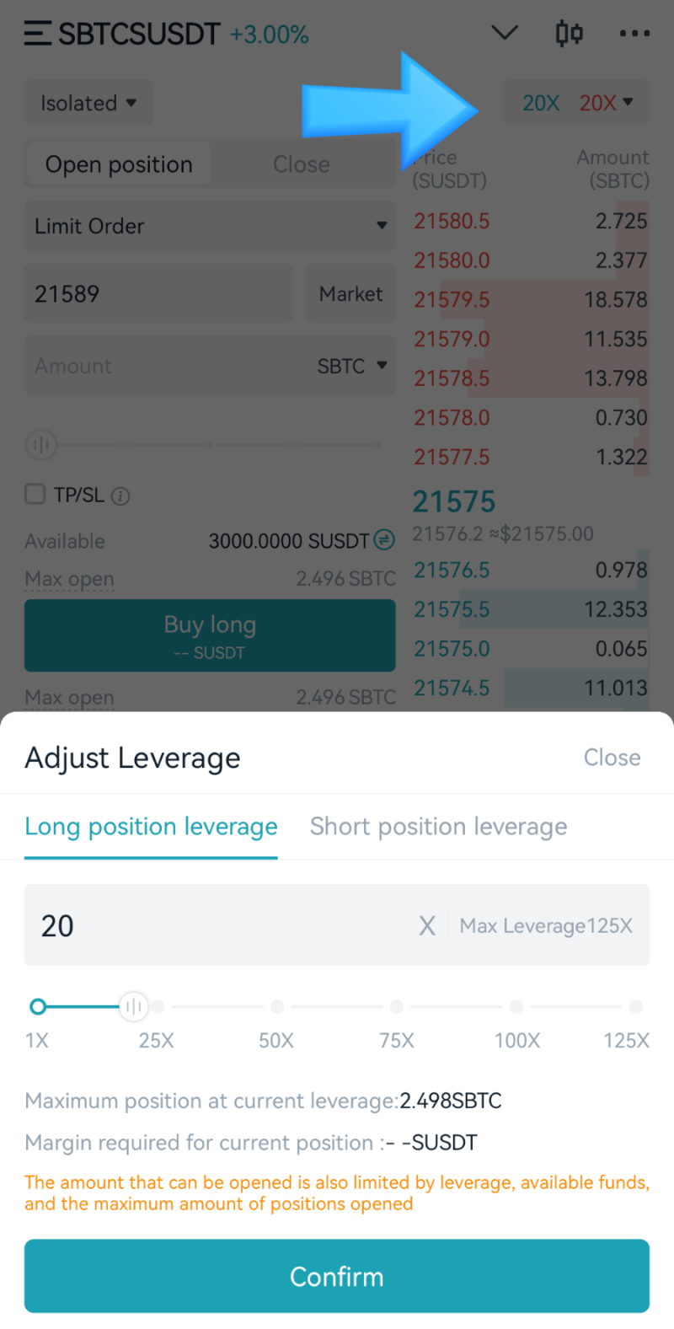Select the Long position leverage tab
Viewport: 674px width, 1329px height.
[151, 827]
